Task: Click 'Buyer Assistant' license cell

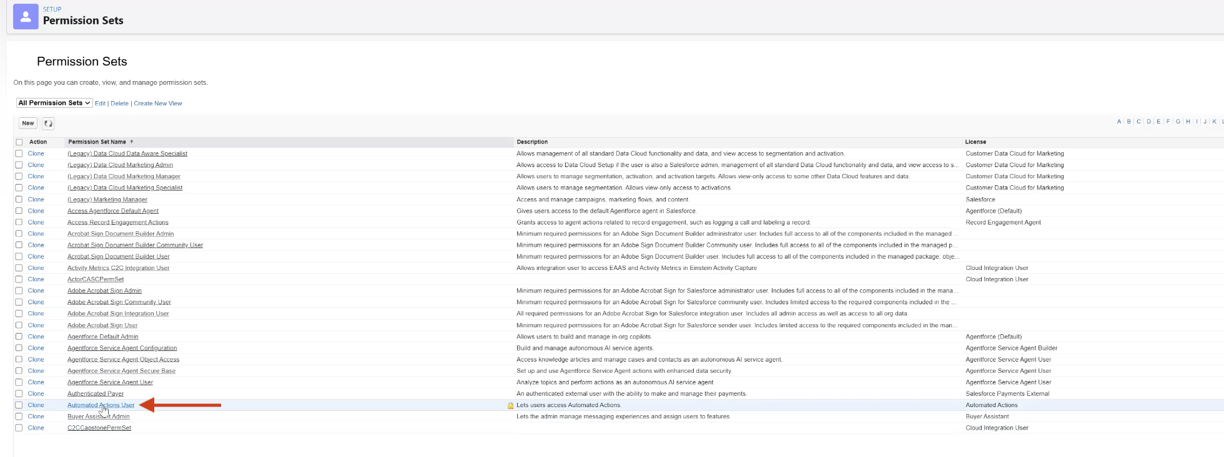Action: click(x=987, y=416)
